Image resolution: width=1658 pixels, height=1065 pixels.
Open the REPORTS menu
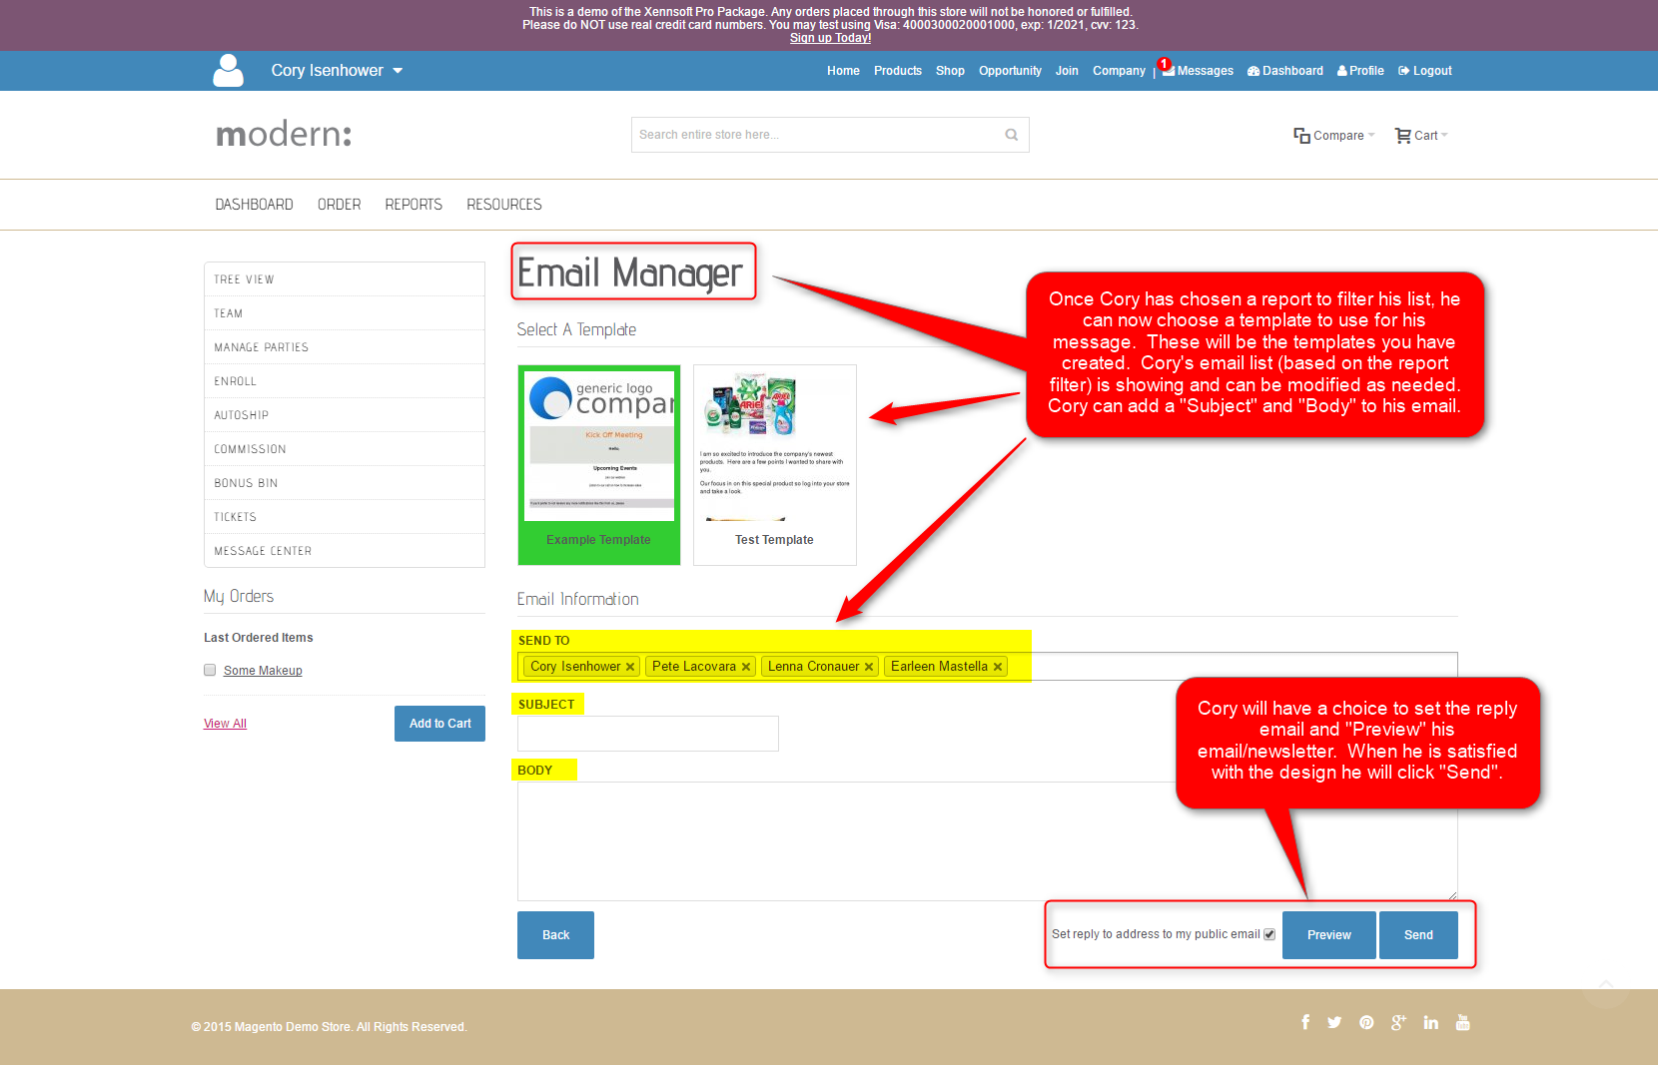point(414,205)
